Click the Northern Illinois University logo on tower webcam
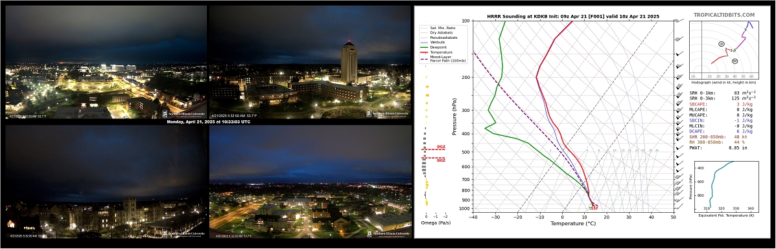This screenshot has height=249, width=776. [388, 113]
